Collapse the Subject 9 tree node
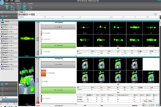 click(x=1, y=62)
